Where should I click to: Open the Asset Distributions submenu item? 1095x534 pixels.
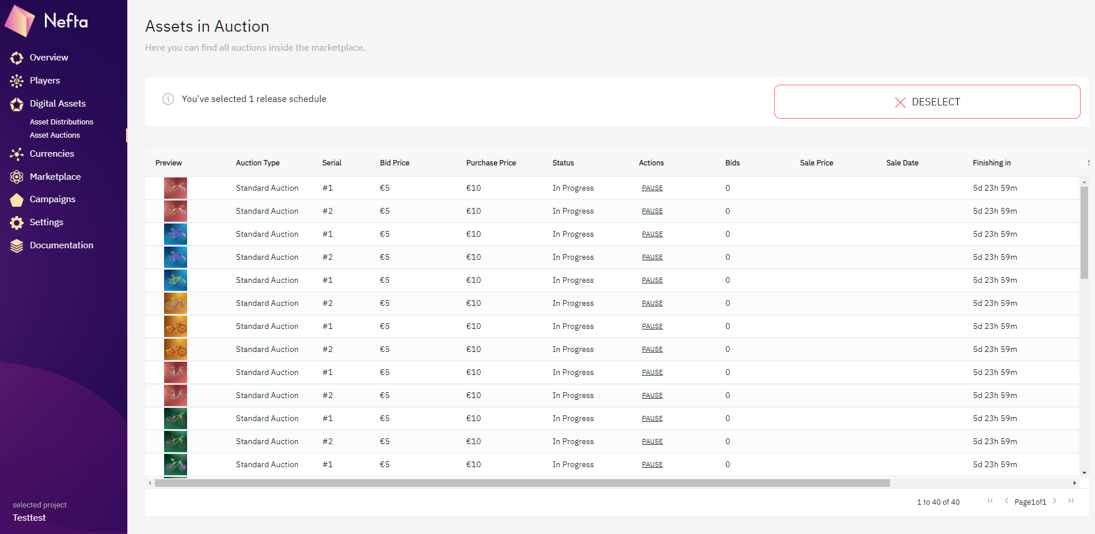(62, 122)
